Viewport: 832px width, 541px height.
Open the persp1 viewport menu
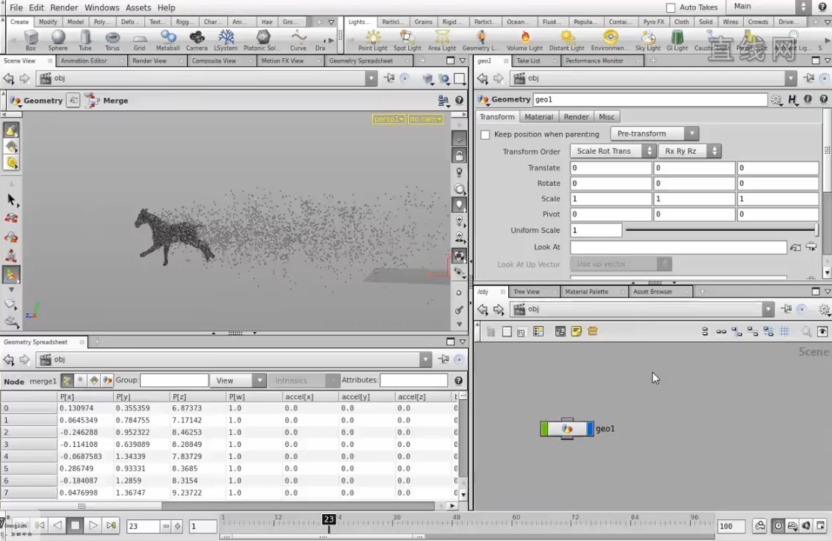(x=389, y=119)
